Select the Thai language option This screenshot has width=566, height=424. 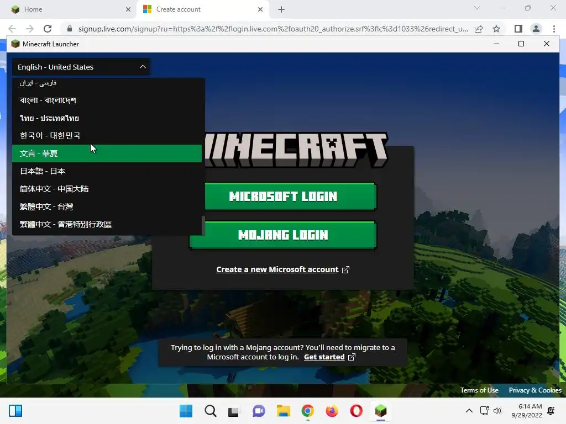pos(107,118)
